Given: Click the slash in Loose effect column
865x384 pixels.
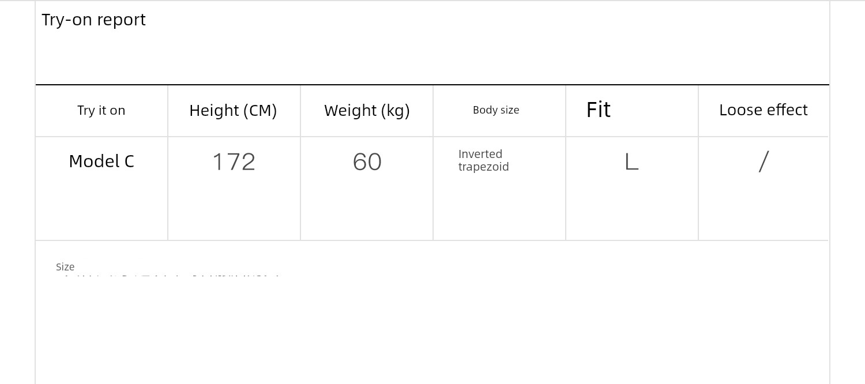Looking at the screenshot, I should click(764, 161).
